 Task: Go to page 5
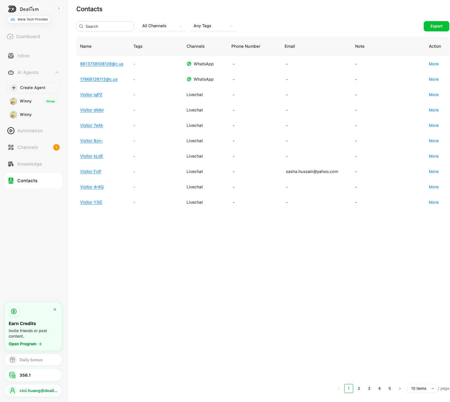tap(390, 389)
